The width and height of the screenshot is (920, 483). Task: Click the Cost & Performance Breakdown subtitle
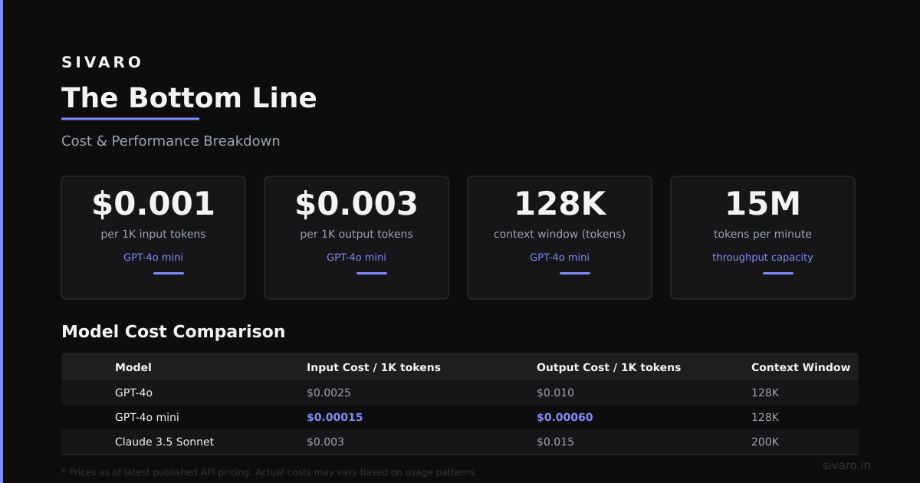171,141
